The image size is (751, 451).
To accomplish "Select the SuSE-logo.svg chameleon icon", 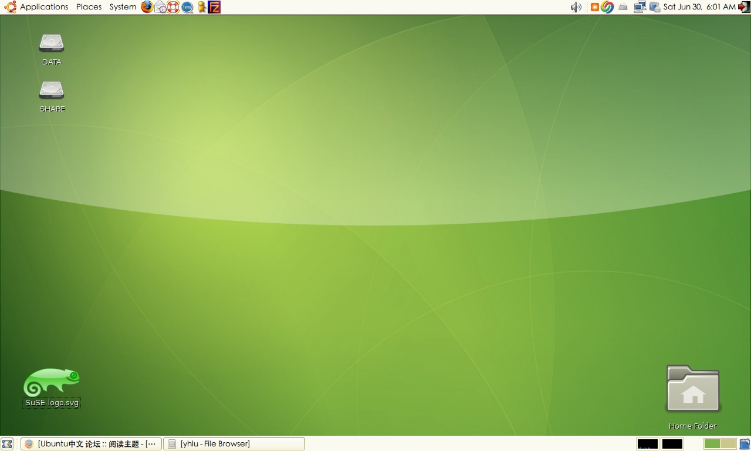I will click(52, 382).
